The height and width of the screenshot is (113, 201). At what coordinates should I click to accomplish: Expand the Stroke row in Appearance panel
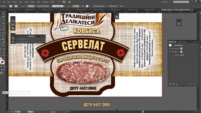(173, 49)
